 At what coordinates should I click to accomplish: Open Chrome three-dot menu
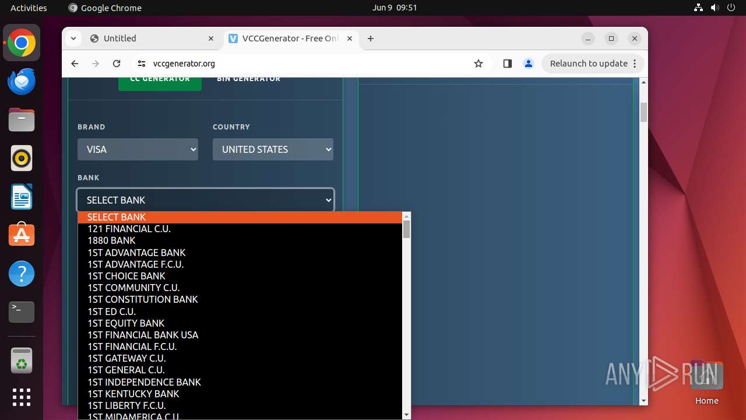click(x=635, y=64)
